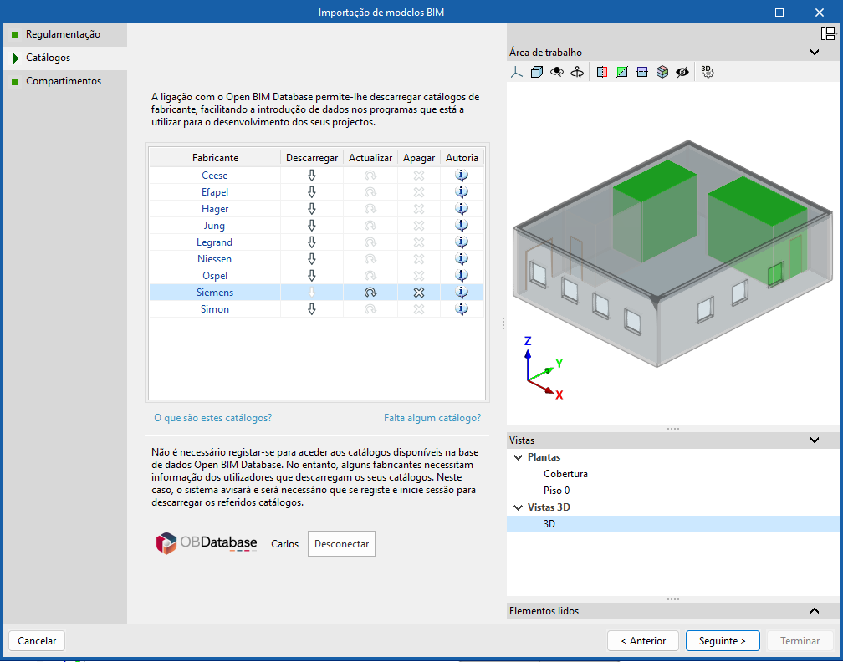Screen dimensions: 843x662
Task: Select the Ospel manufacturer name
Action: click(x=215, y=276)
